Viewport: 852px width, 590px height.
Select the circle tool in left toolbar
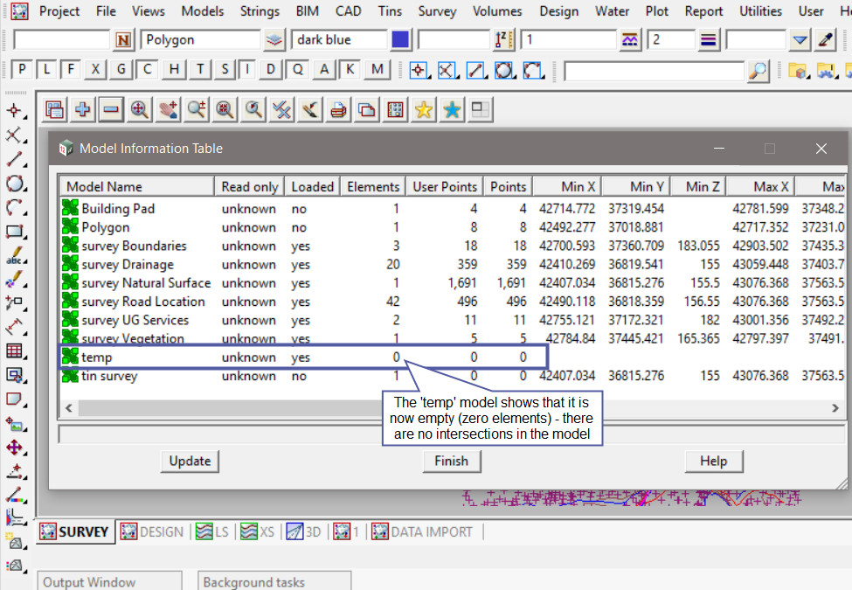[14, 184]
